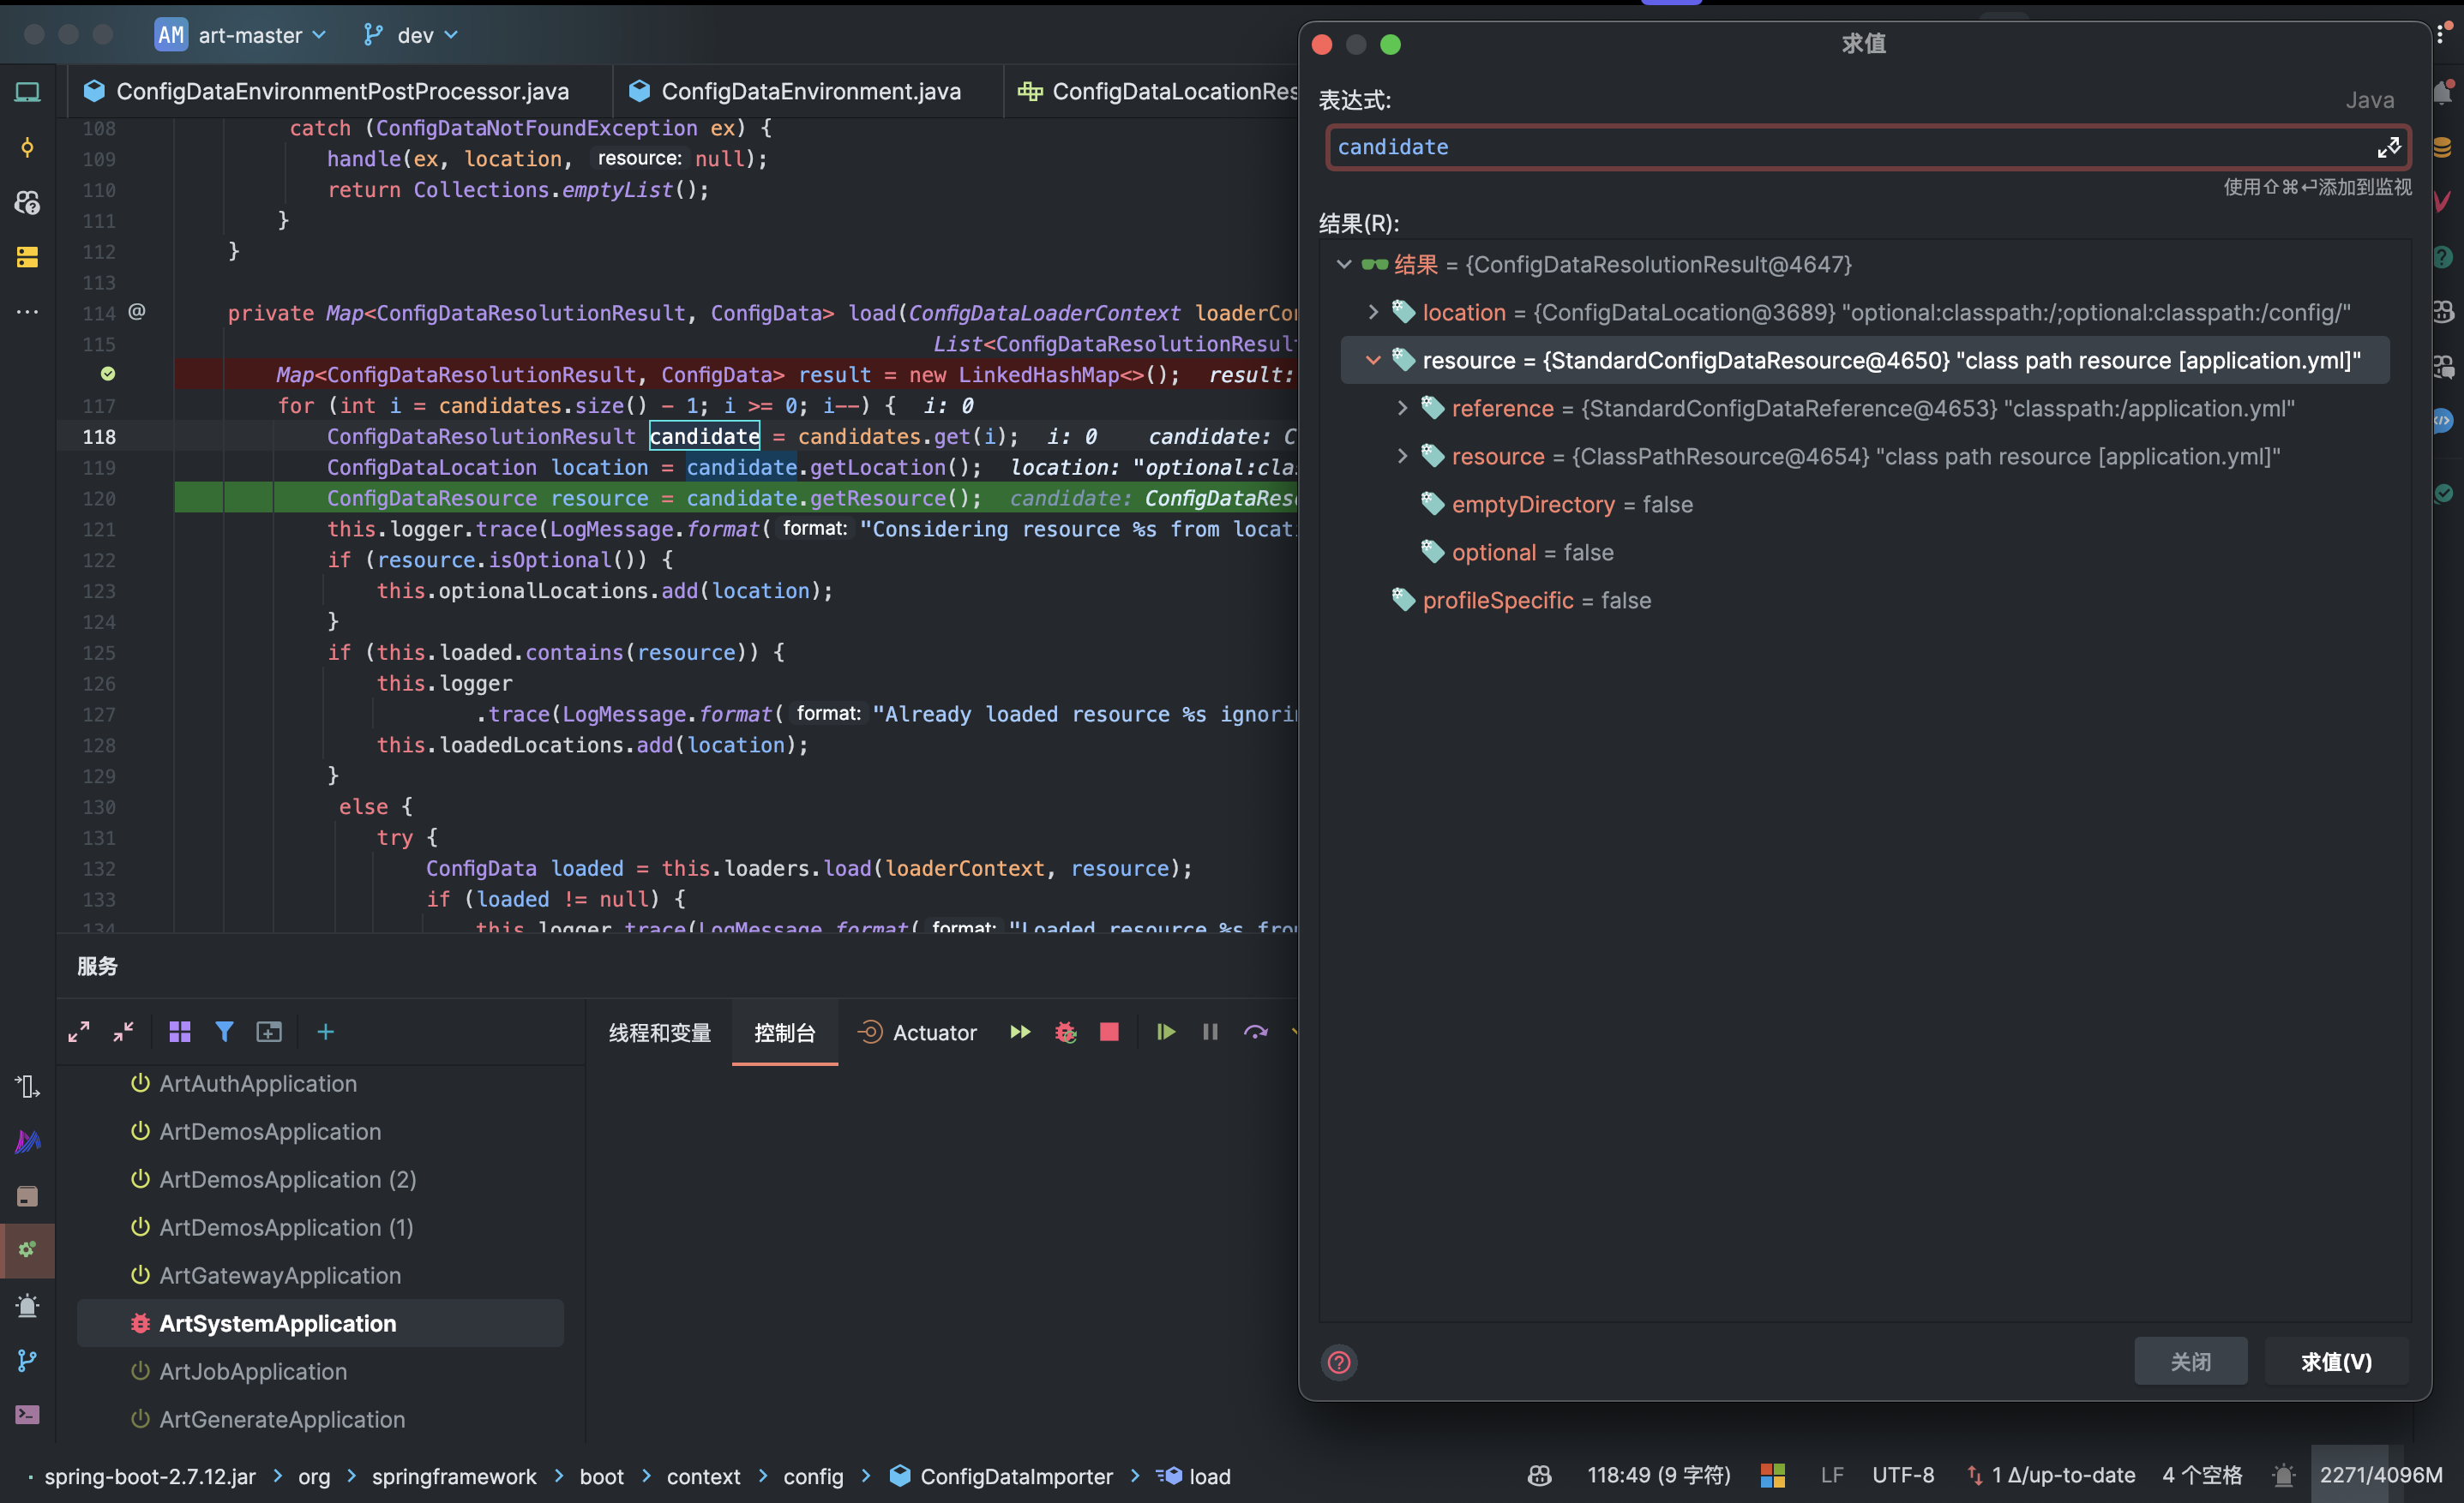The image size is (2464, 1503).
Task: Expand the reference StandardConfigDataReference node
Action: (1402, 409)
